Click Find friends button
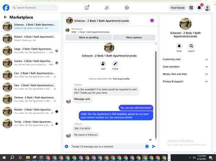The image size is (216, 161). point(178,8)
